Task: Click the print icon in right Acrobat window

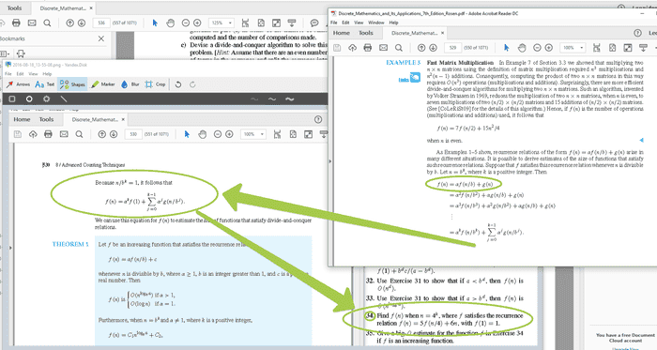Action: coord(368,48)
